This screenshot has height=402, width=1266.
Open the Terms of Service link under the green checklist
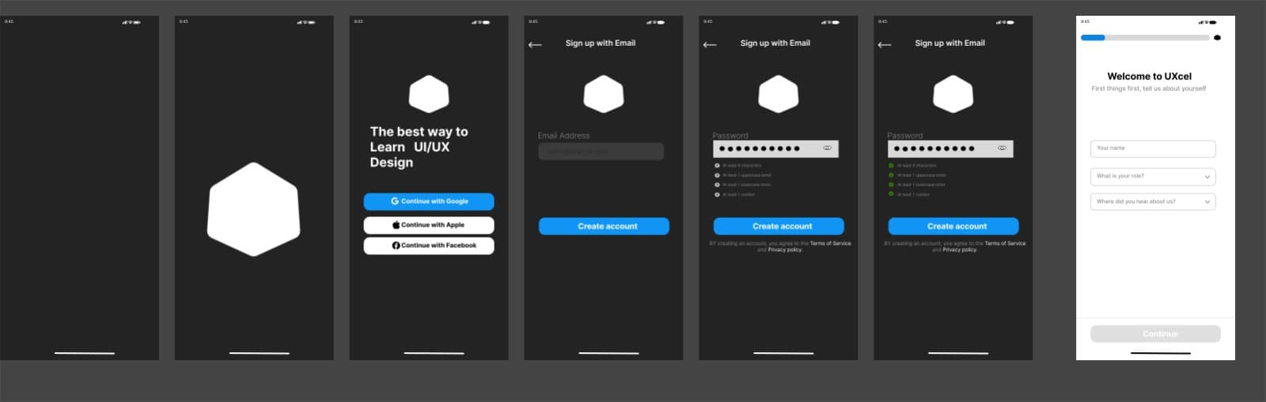[x=1005, y=243]
